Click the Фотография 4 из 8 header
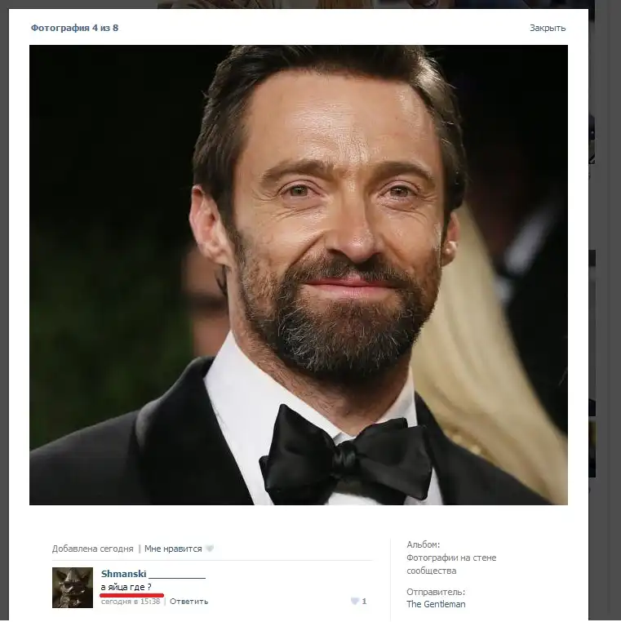This screenshot has width=621, height=622. tap(74, 28)
